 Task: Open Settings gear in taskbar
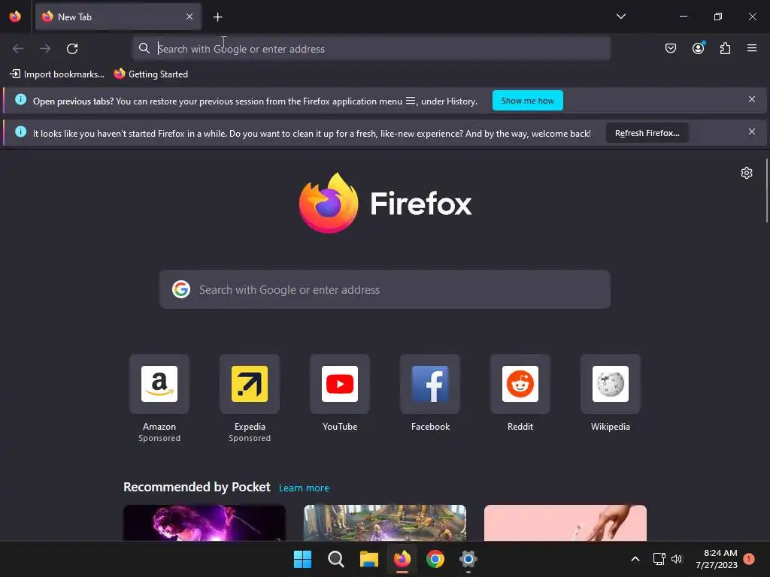(468, 559)
